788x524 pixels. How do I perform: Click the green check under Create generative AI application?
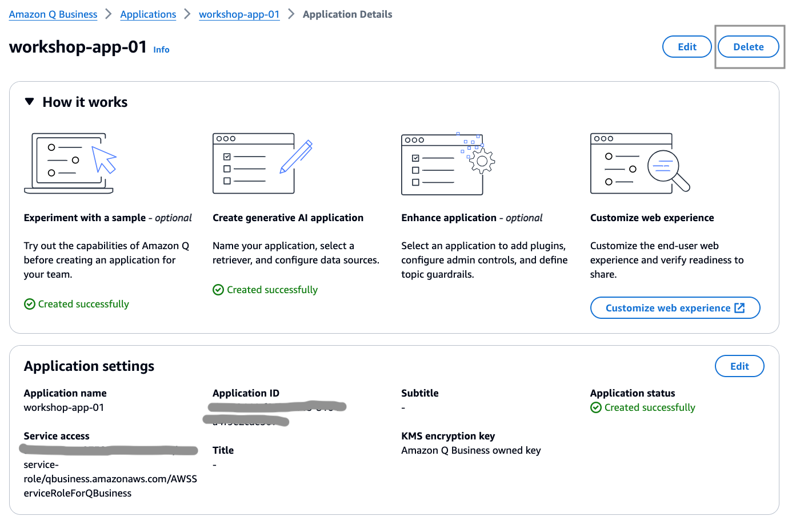click(218, 290)
